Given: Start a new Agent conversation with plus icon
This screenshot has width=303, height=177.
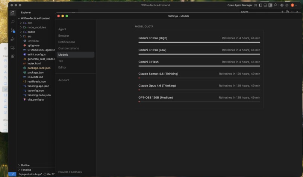Looking at the screenshot, I should point(282,12).
